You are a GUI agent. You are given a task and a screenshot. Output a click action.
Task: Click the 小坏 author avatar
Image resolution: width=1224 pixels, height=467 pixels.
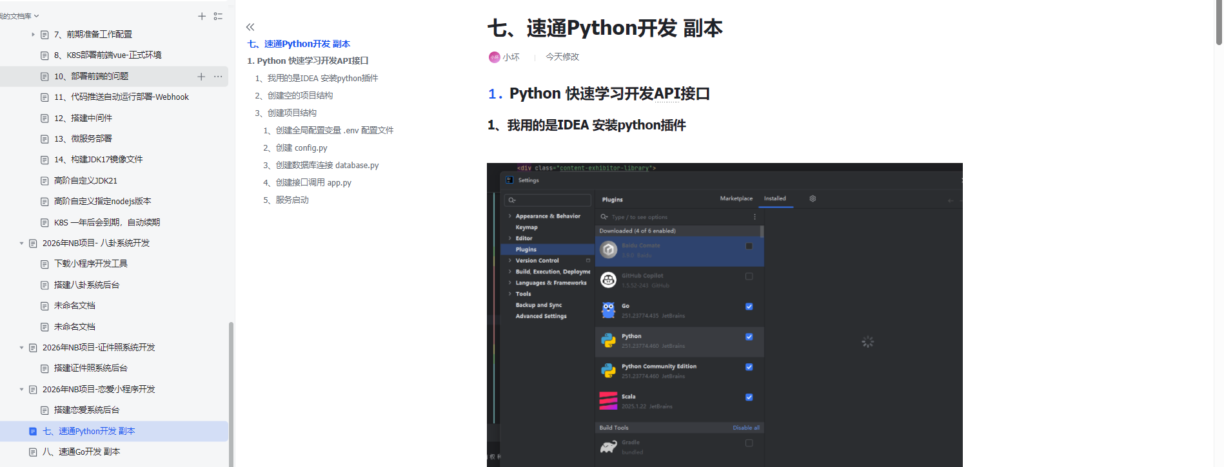pos(494,57)
